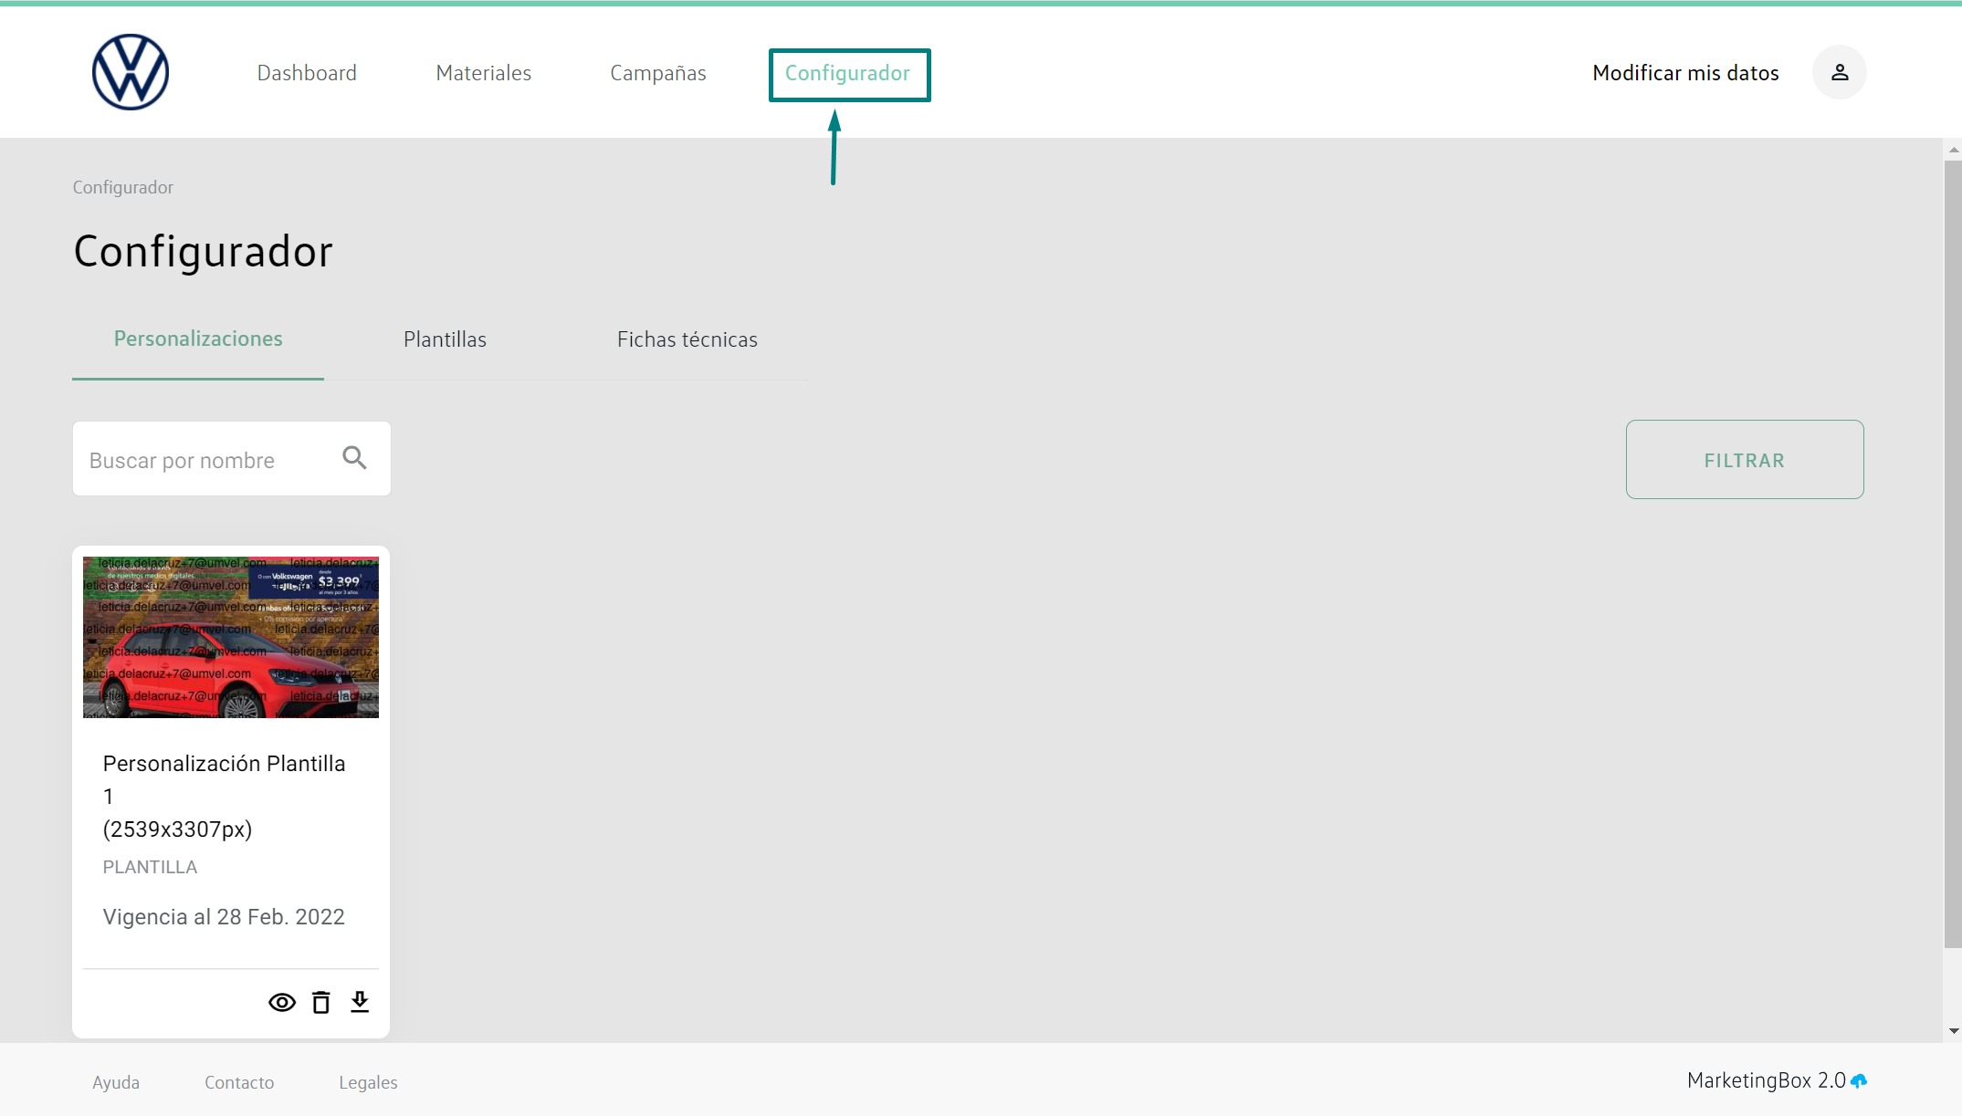Click the scrollbar down arrow
Screen dimensions: 1962x1116
pyautogui.click(x=1953, y=1031)
